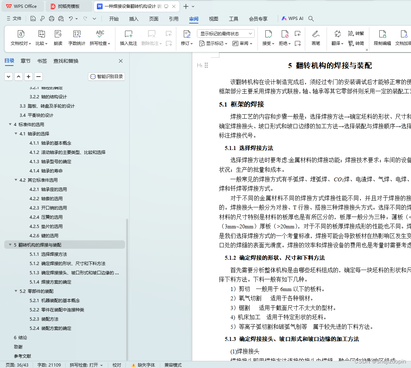Switch to 章节 pane tab
The width and height of the screenshot is (411, 368).
(x=25, y=61)
